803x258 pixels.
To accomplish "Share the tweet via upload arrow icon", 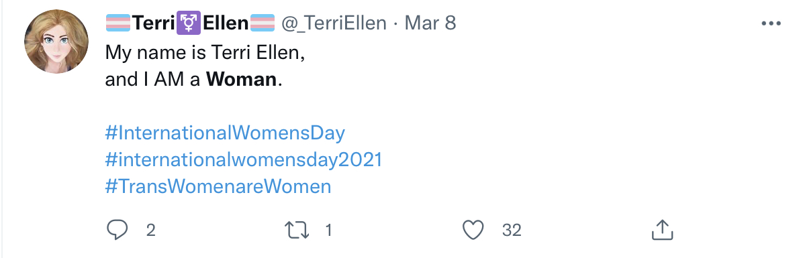I will coord(661,230).
